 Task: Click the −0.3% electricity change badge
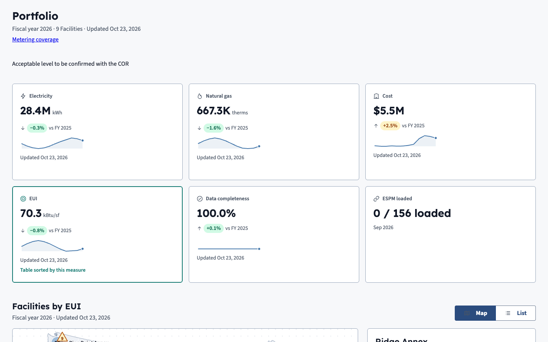pyautogui.click(x=37, y=128)
